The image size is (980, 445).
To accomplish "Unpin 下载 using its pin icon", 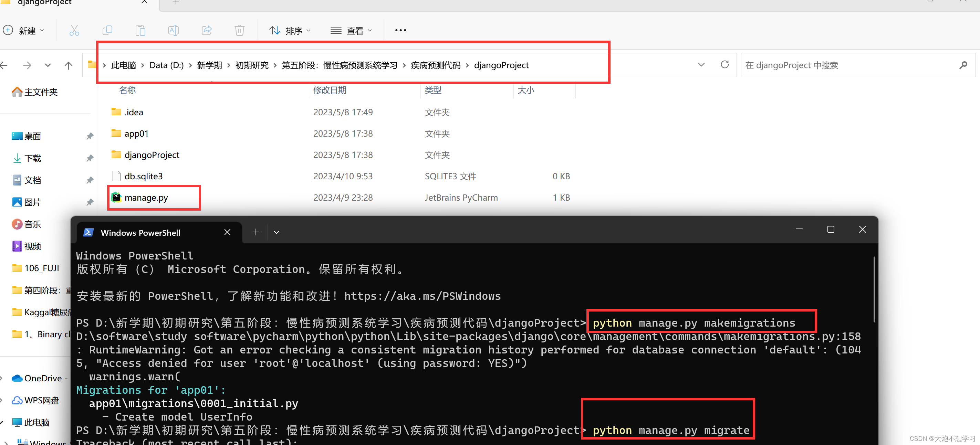I will [90, 158].
